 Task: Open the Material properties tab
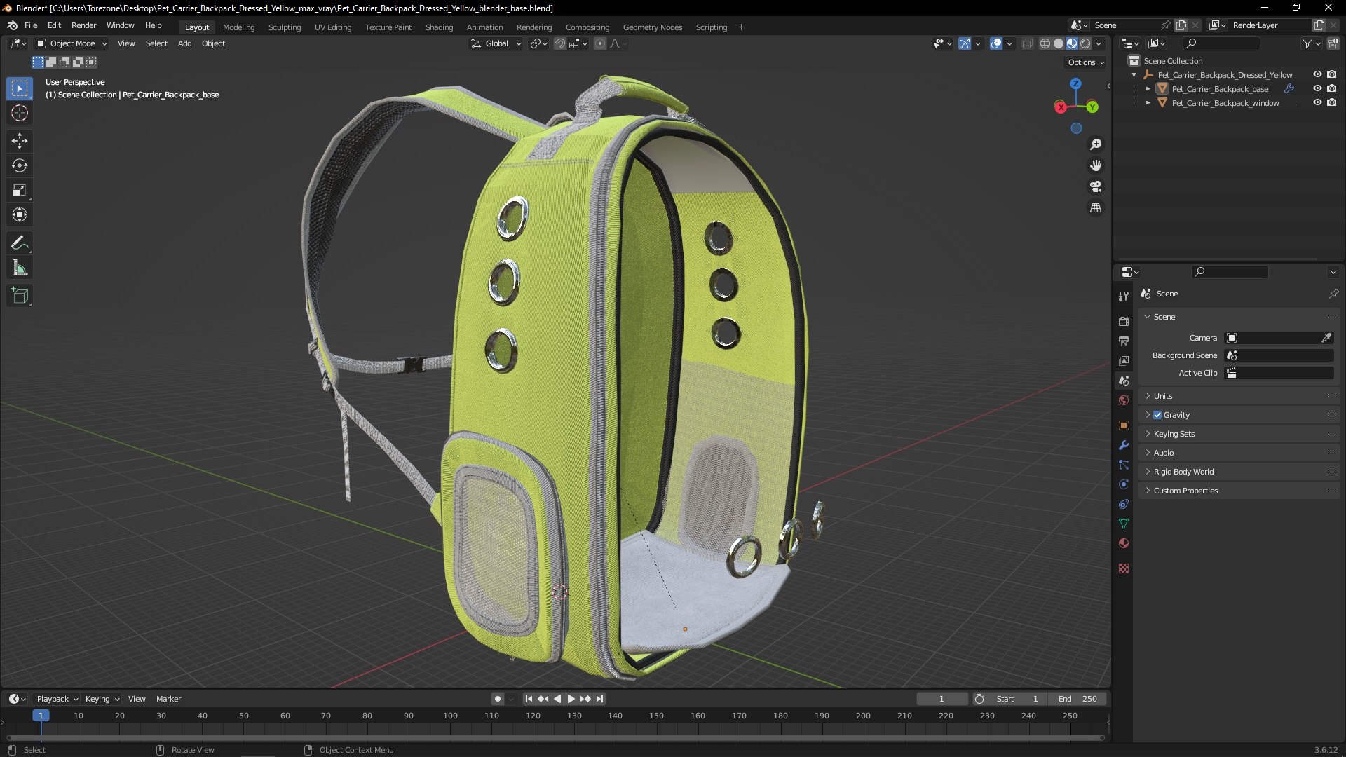pos(1124,543)
